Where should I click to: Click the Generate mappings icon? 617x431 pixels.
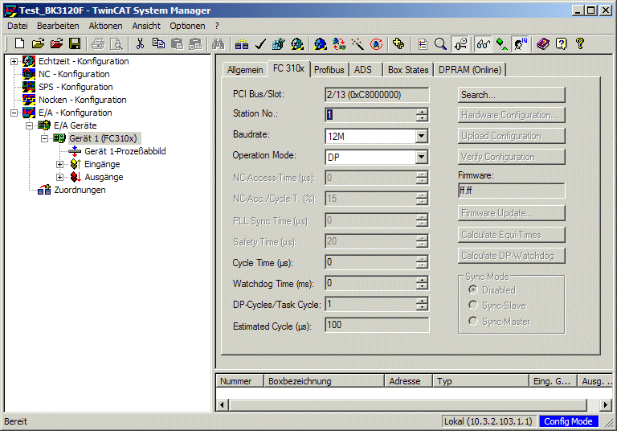click(x=242, y=43)
